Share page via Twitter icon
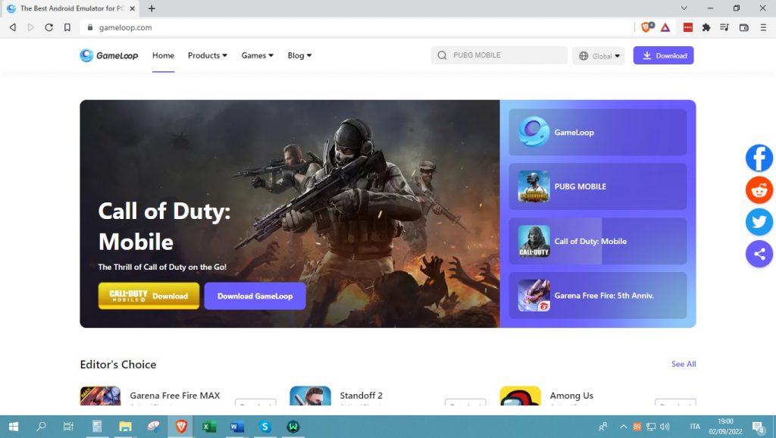The height and width of the screenshot is (438, 776). (x=759, y=222)
